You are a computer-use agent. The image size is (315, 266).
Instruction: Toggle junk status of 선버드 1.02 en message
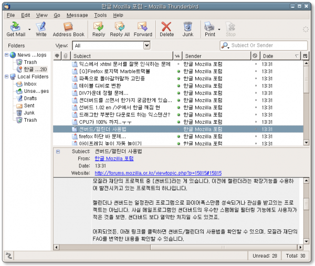pyautogui.click(x=256, y=108)
